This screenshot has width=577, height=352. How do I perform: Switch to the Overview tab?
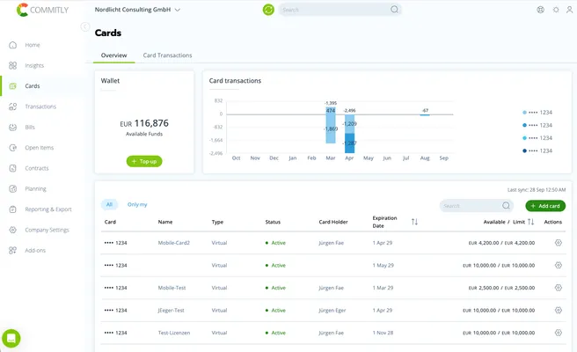click(x=113, y=55)
